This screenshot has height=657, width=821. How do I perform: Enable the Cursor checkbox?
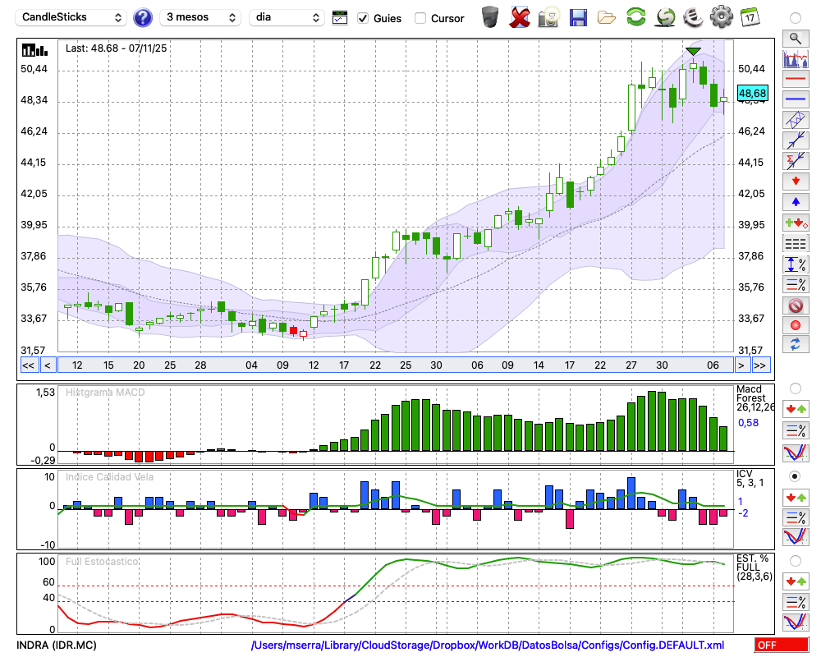point(420,18)
